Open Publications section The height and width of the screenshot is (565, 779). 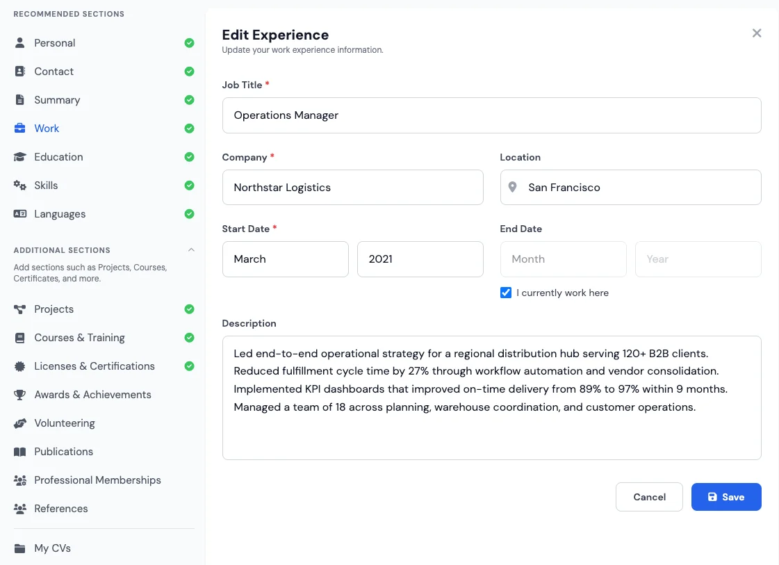(104, 452)
